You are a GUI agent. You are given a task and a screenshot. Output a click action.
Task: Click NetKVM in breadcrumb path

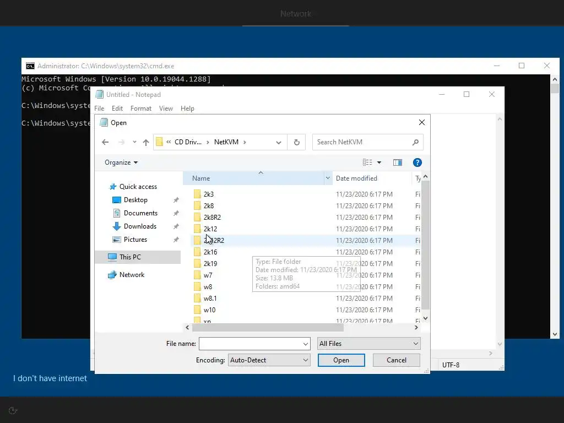pos(226,142)
